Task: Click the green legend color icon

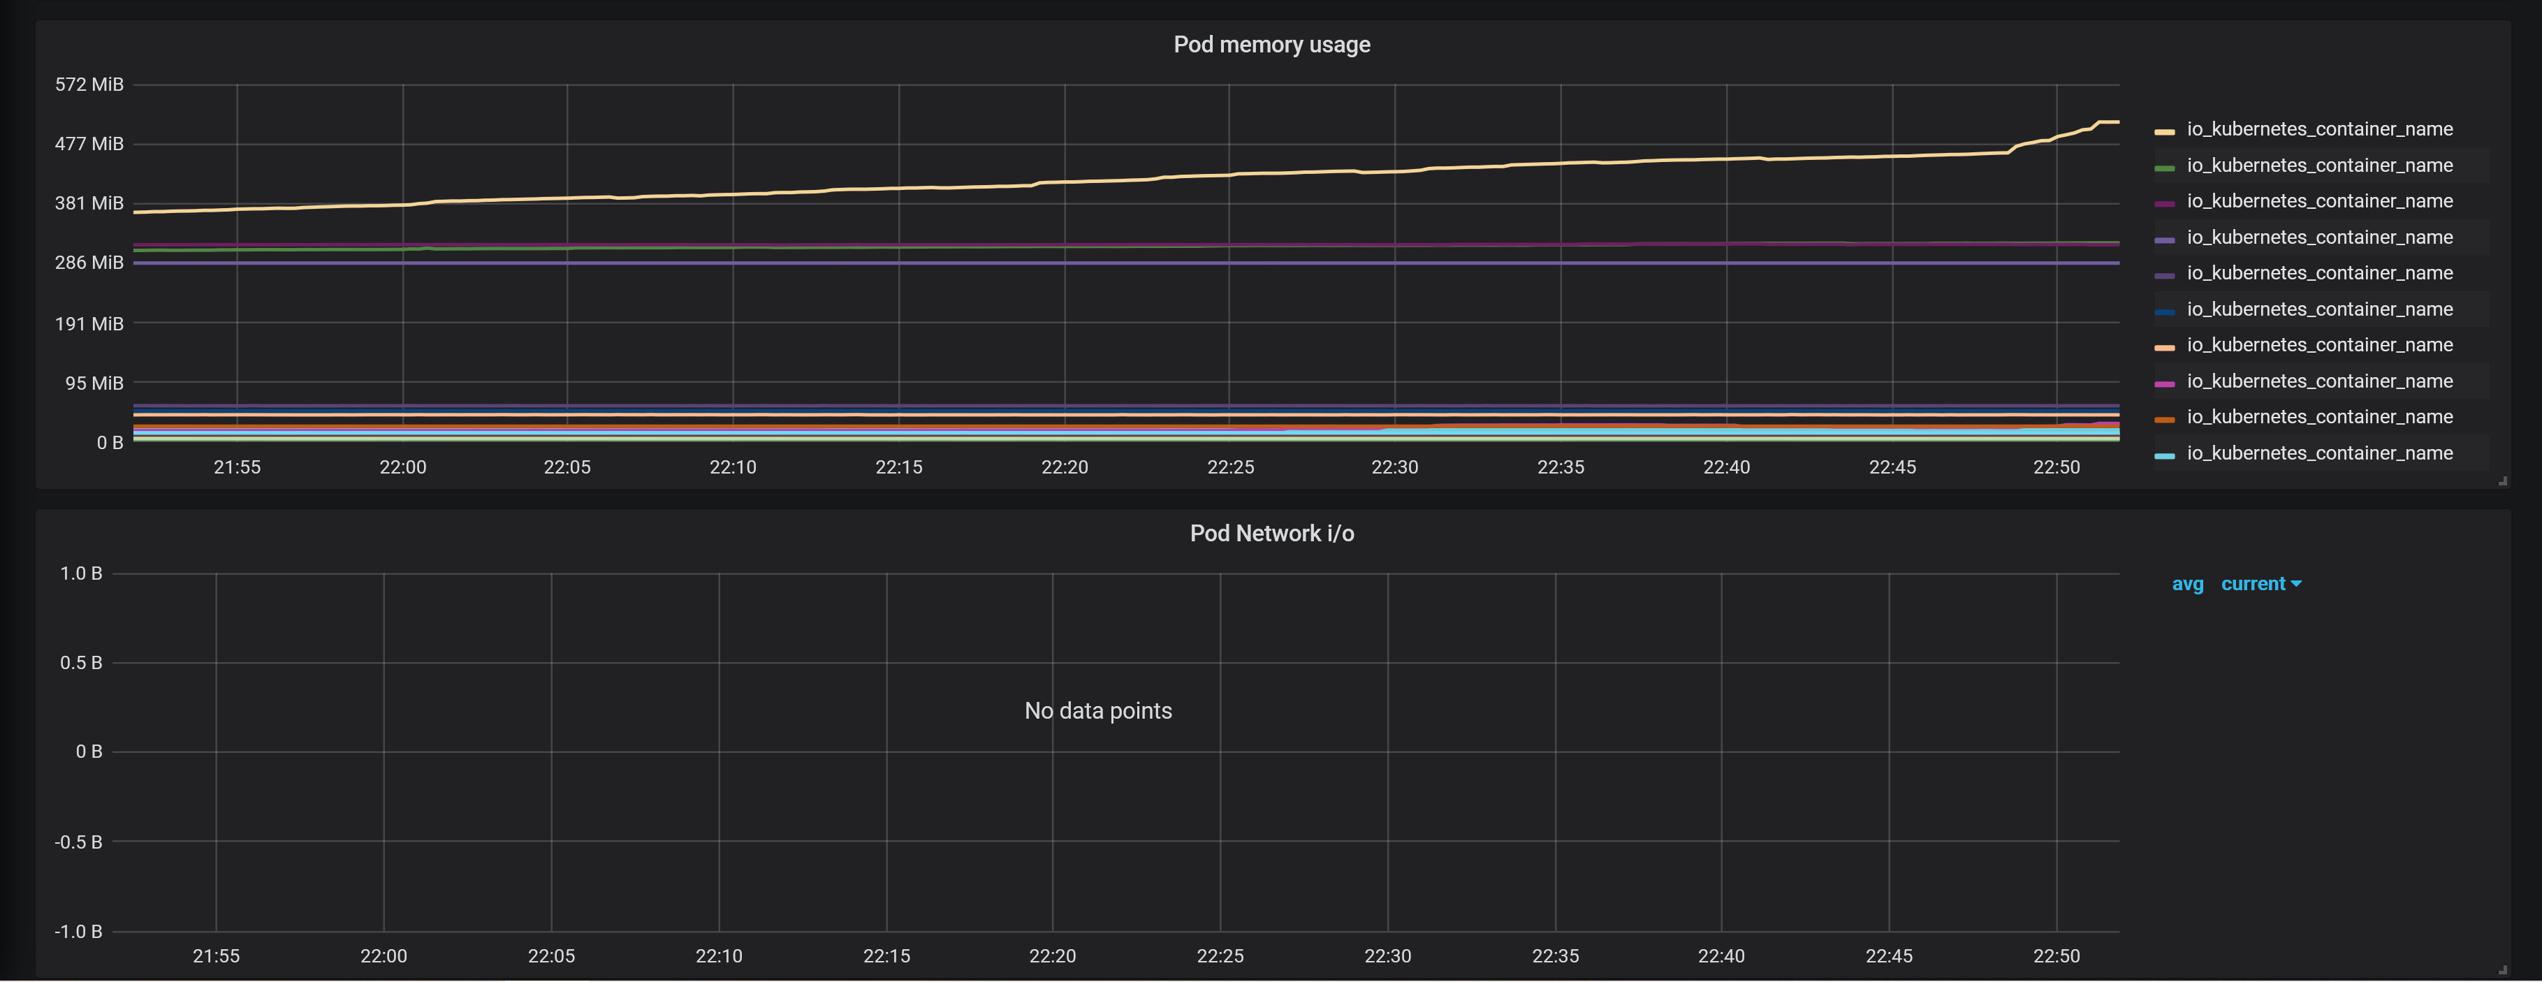Action: (x=2164, y=168)
